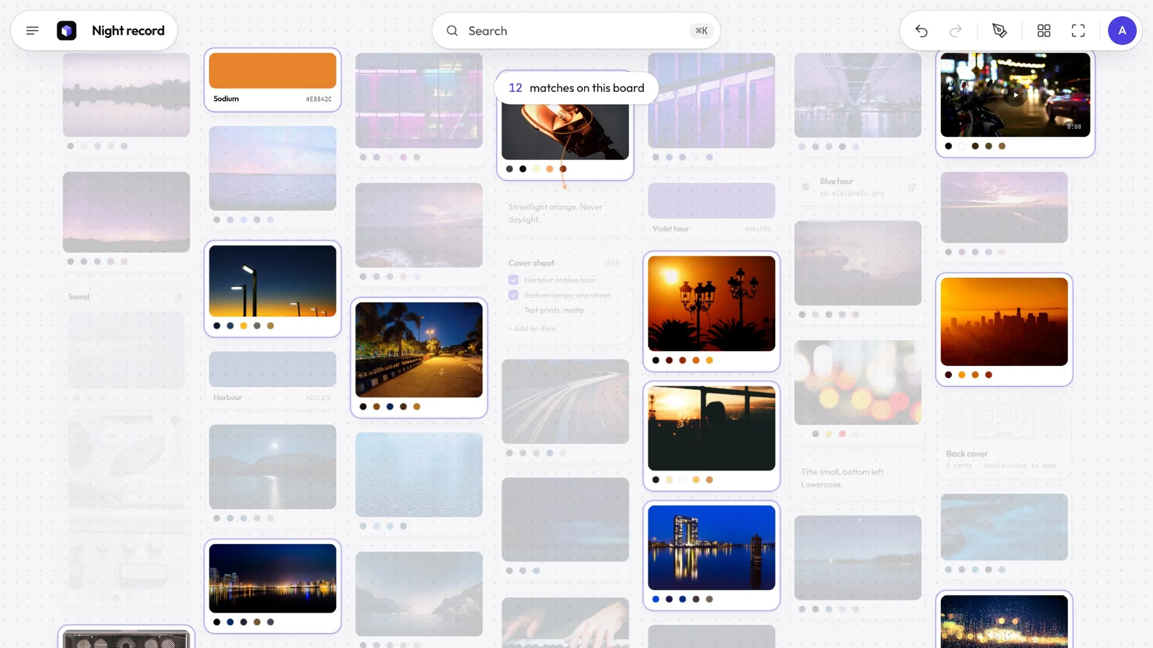Check the Test prints, matte item
The height and width of the screenshot is (648, 1153).
513,310
